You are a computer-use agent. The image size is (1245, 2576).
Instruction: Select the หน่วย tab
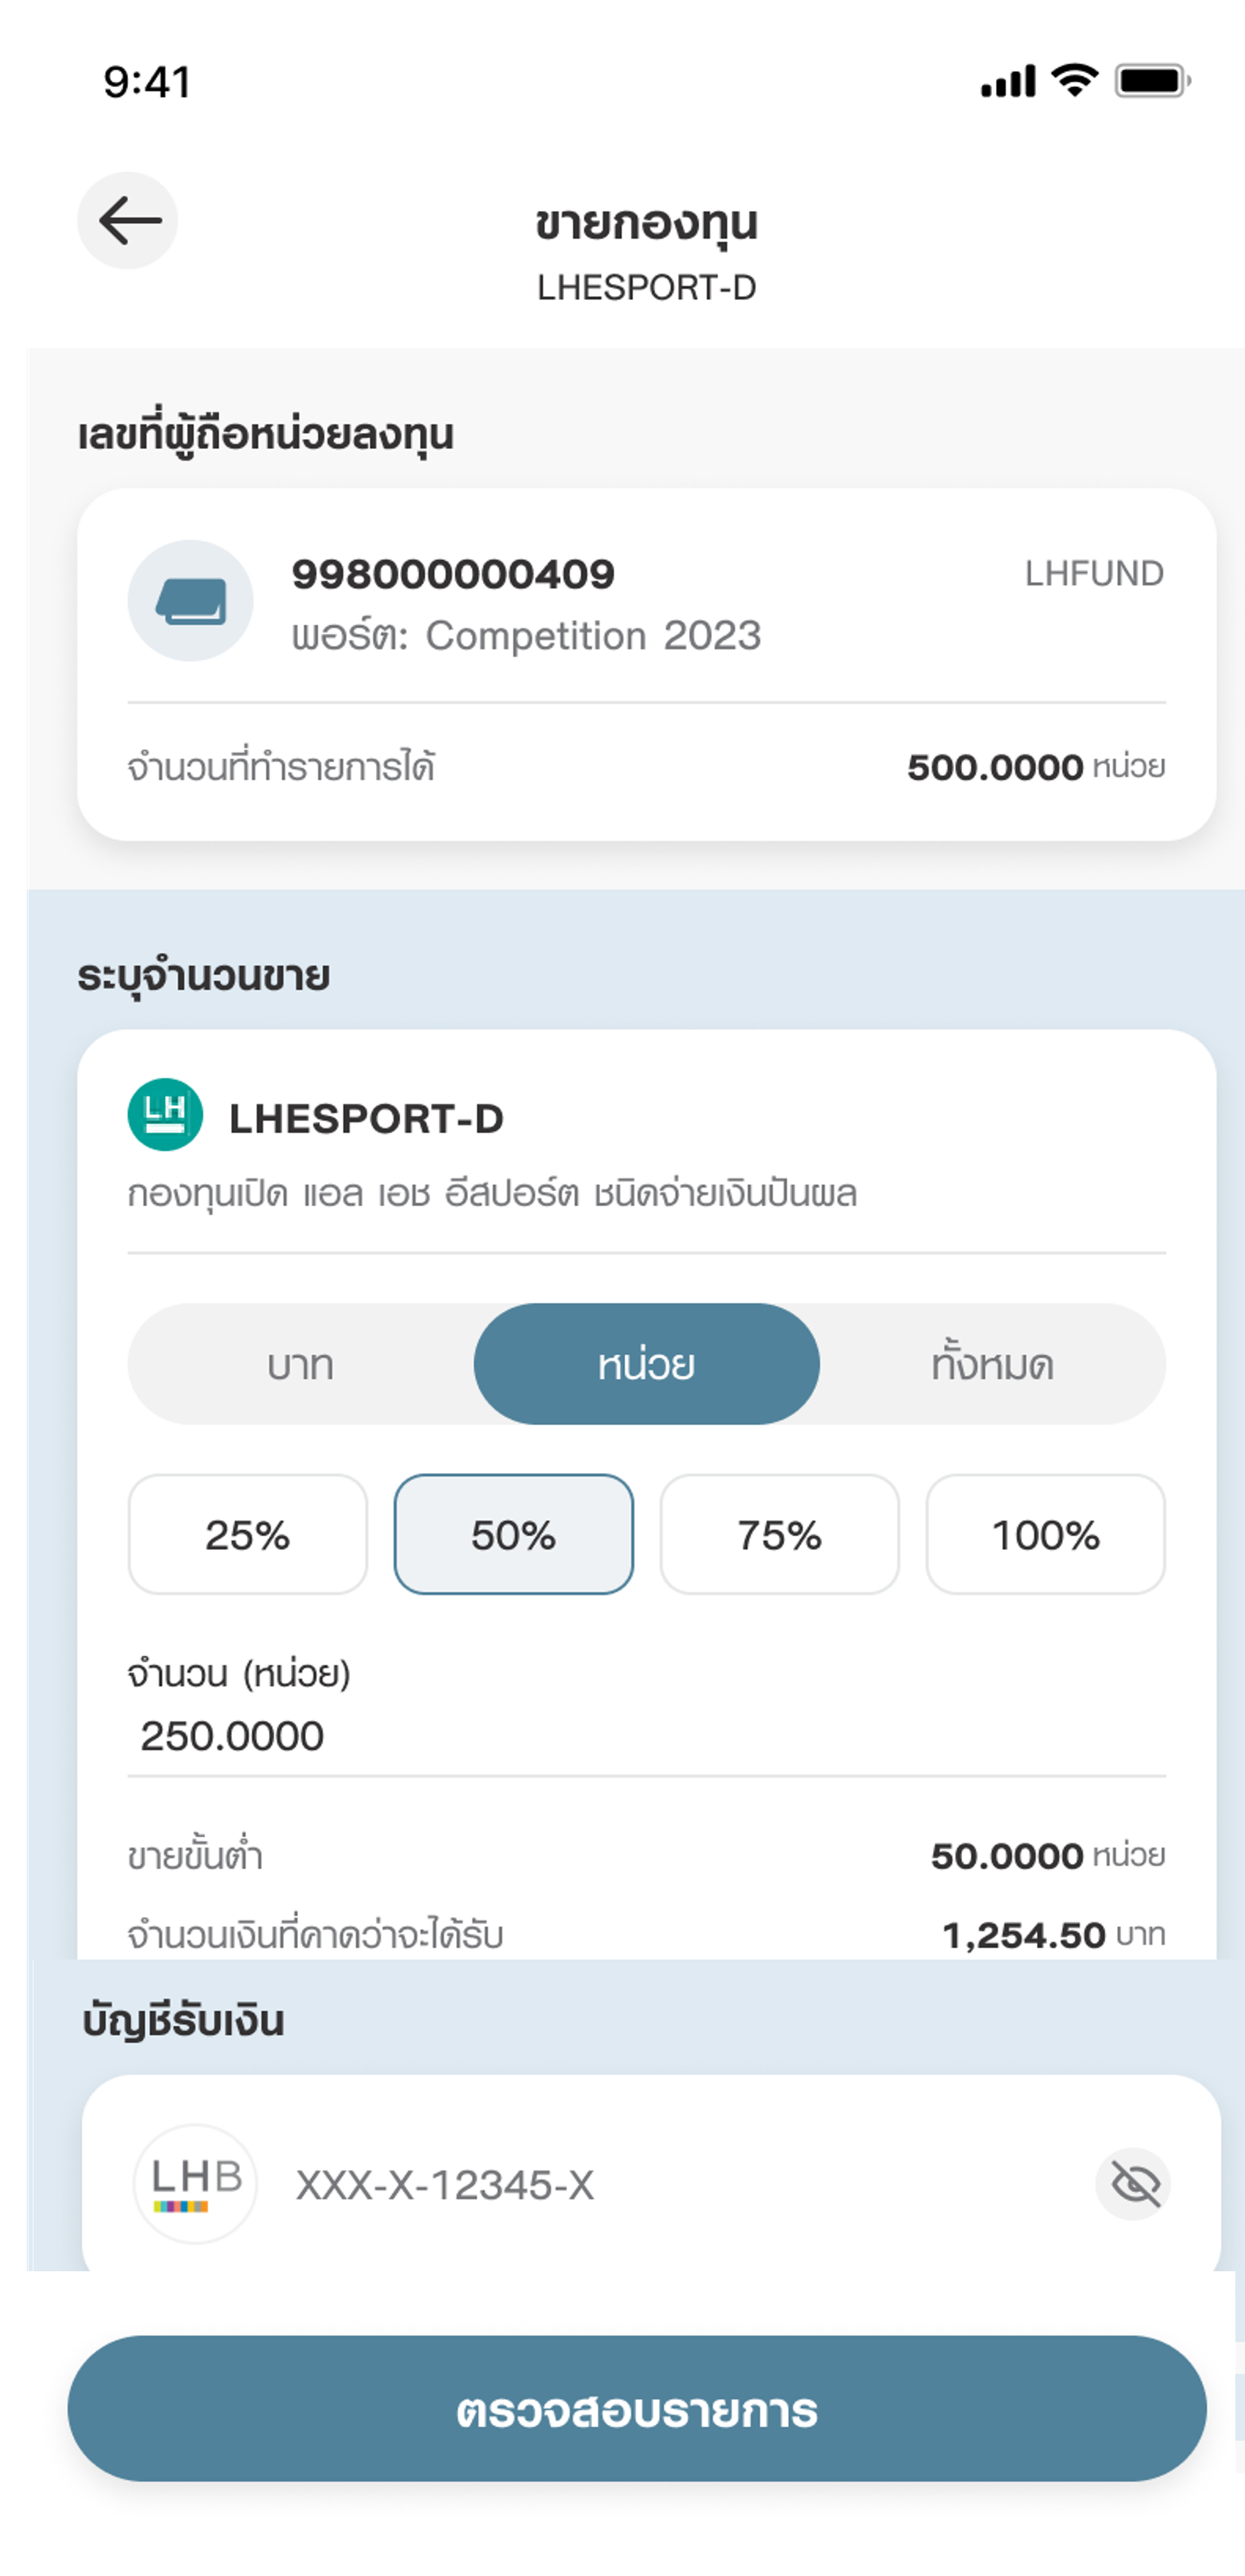tap(647, 1365)
